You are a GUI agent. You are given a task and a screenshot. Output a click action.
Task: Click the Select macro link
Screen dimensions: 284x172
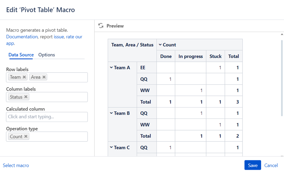point(16,165)
